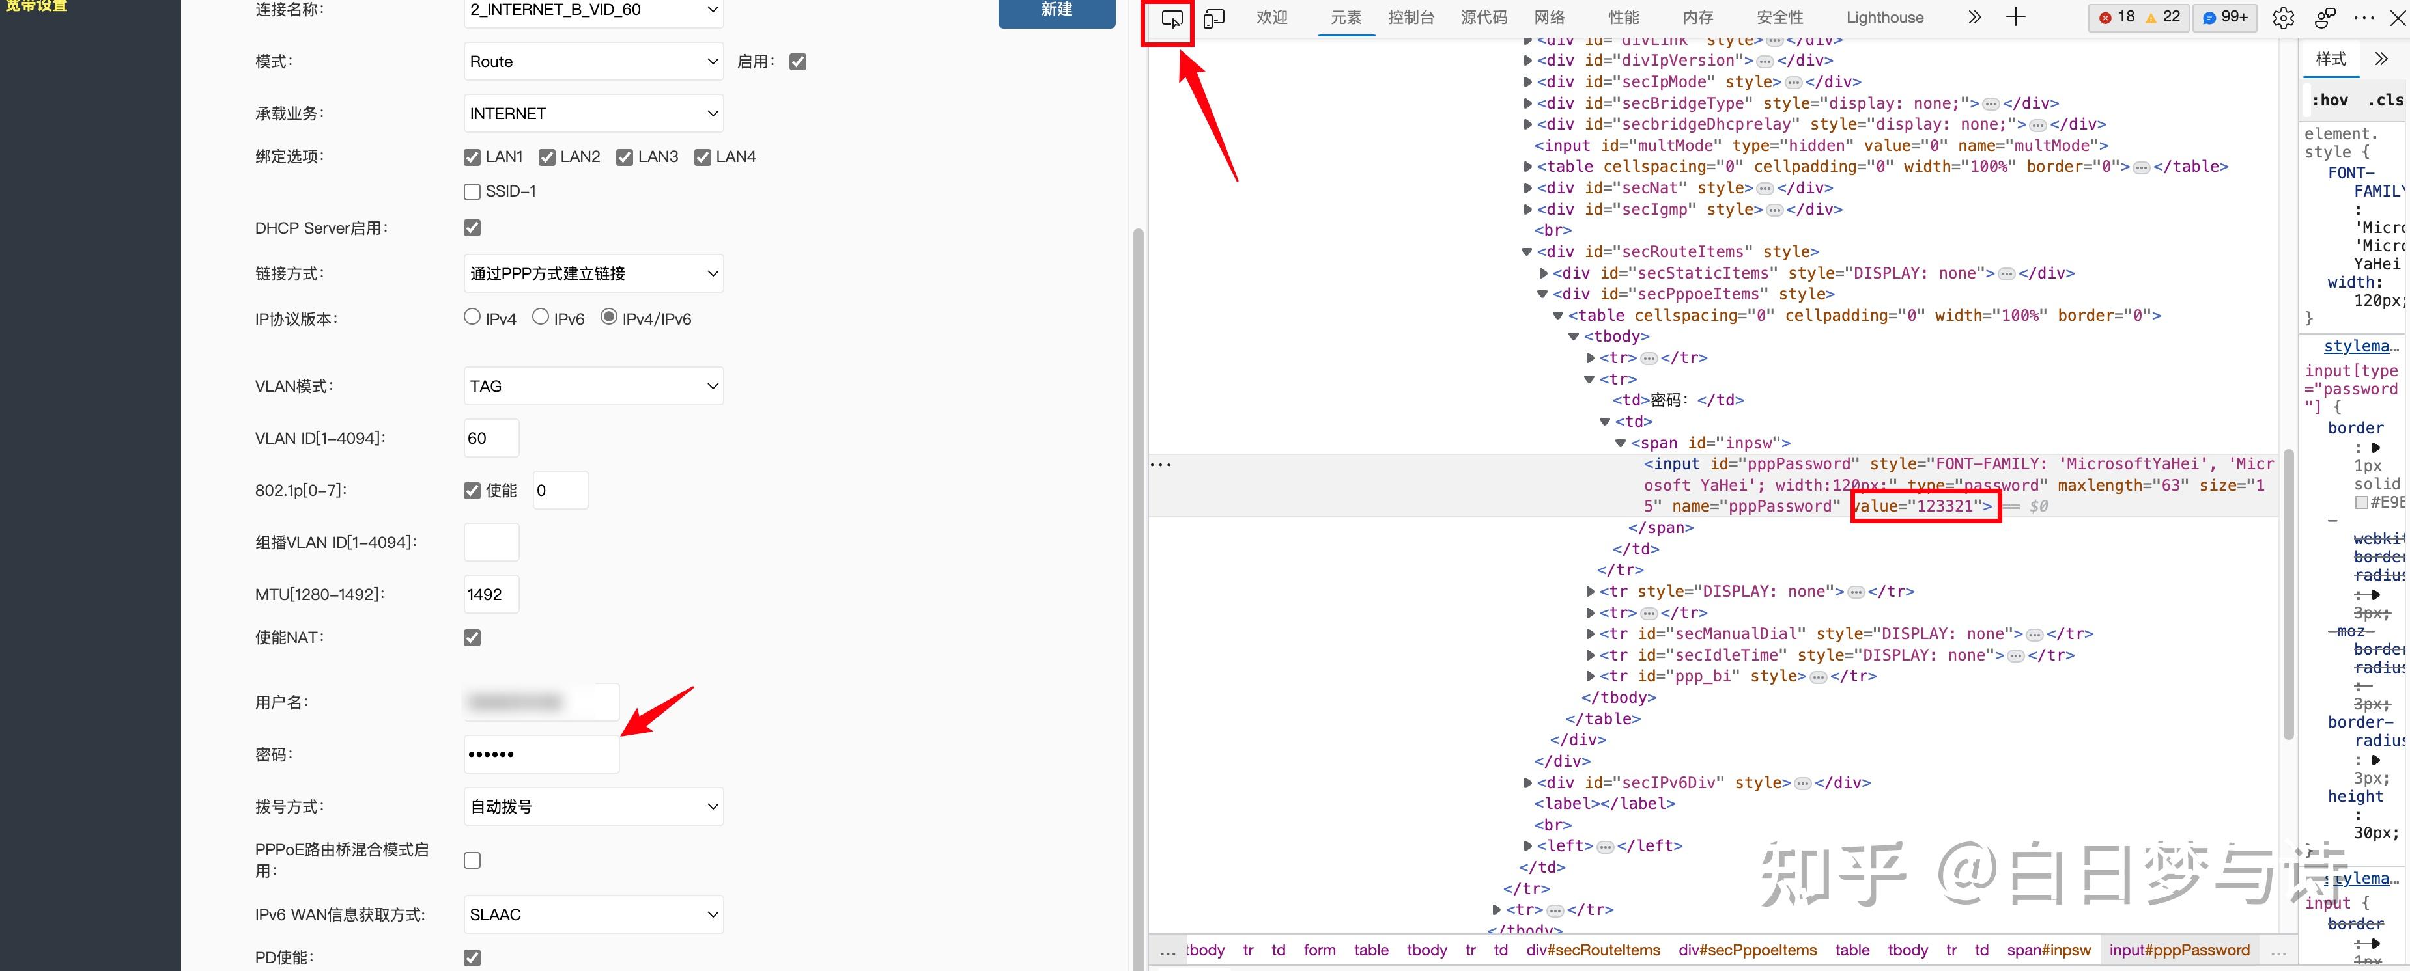Show more DevTools tabs chevron
2410x971 pixels.
[x=1974, y=18]
